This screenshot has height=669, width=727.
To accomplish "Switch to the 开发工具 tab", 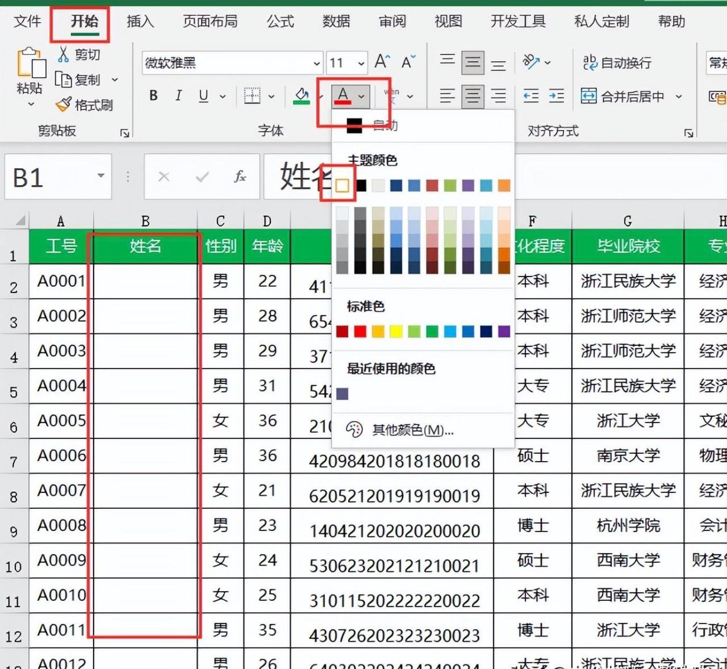I will 518,21.
